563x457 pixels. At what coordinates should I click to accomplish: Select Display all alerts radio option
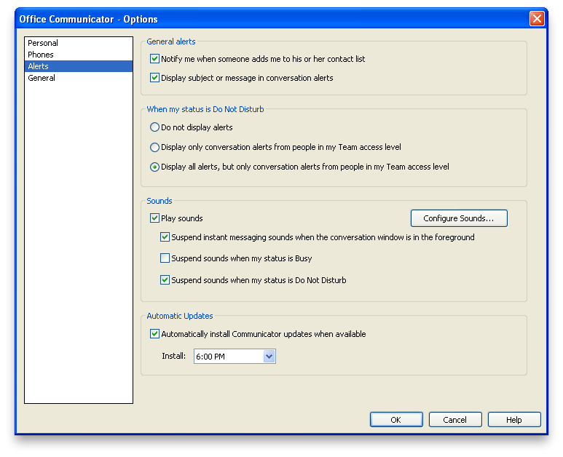[154, 167]
